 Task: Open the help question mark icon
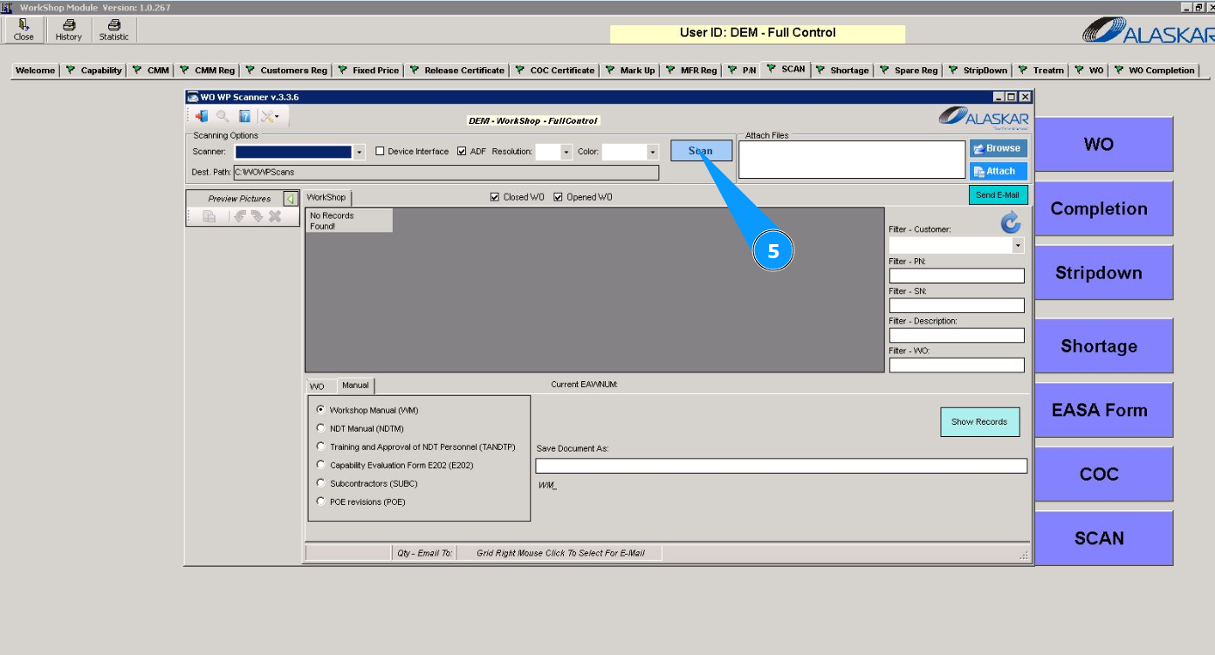[245, 116]
